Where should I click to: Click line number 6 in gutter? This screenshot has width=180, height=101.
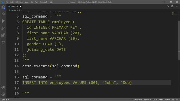(x=17, y=22)
